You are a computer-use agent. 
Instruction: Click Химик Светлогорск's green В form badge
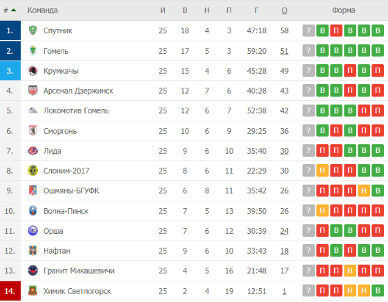[378, 291]
